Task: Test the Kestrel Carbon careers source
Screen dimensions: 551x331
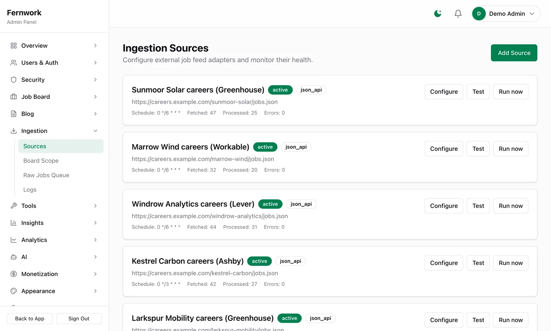Action: tap(478, 263)
